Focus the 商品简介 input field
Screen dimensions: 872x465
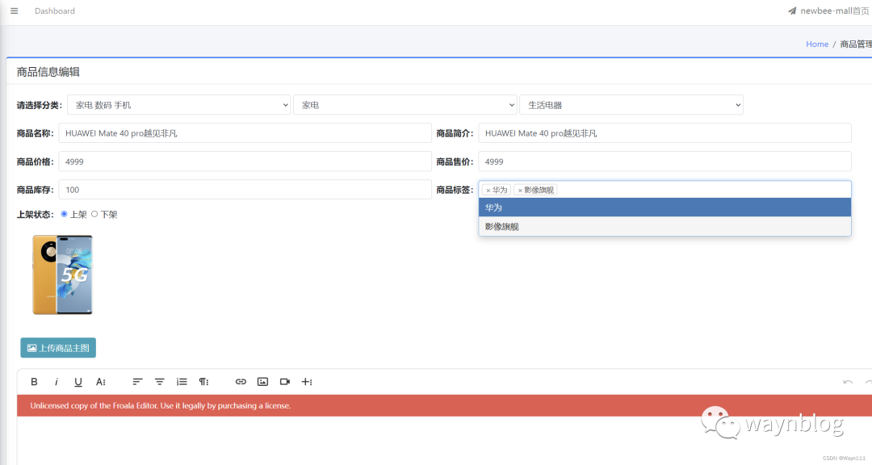pos(664,133)
